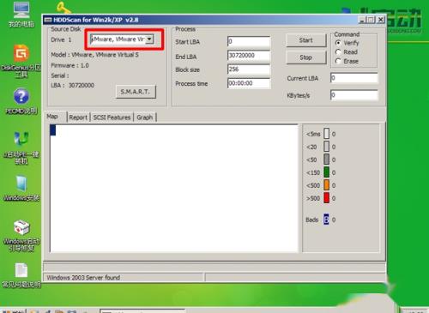Image resolution: width=429 pixels, height=313 pixels.
Task: Click the HDDScan title bar app icon
Action: tap(48, 20)
